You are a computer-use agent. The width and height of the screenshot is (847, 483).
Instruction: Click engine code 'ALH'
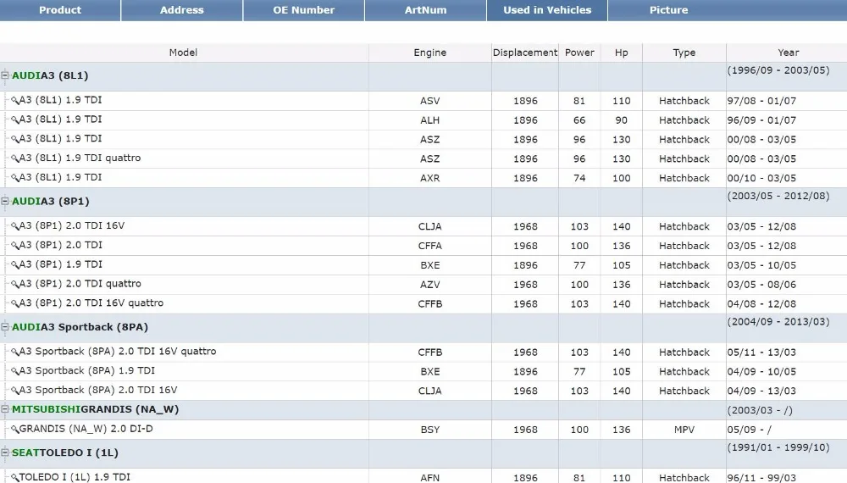click(x=430, y=120)
